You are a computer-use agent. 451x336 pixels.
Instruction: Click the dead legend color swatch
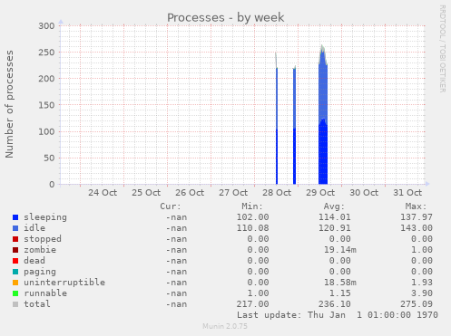(x=15, y=261)
